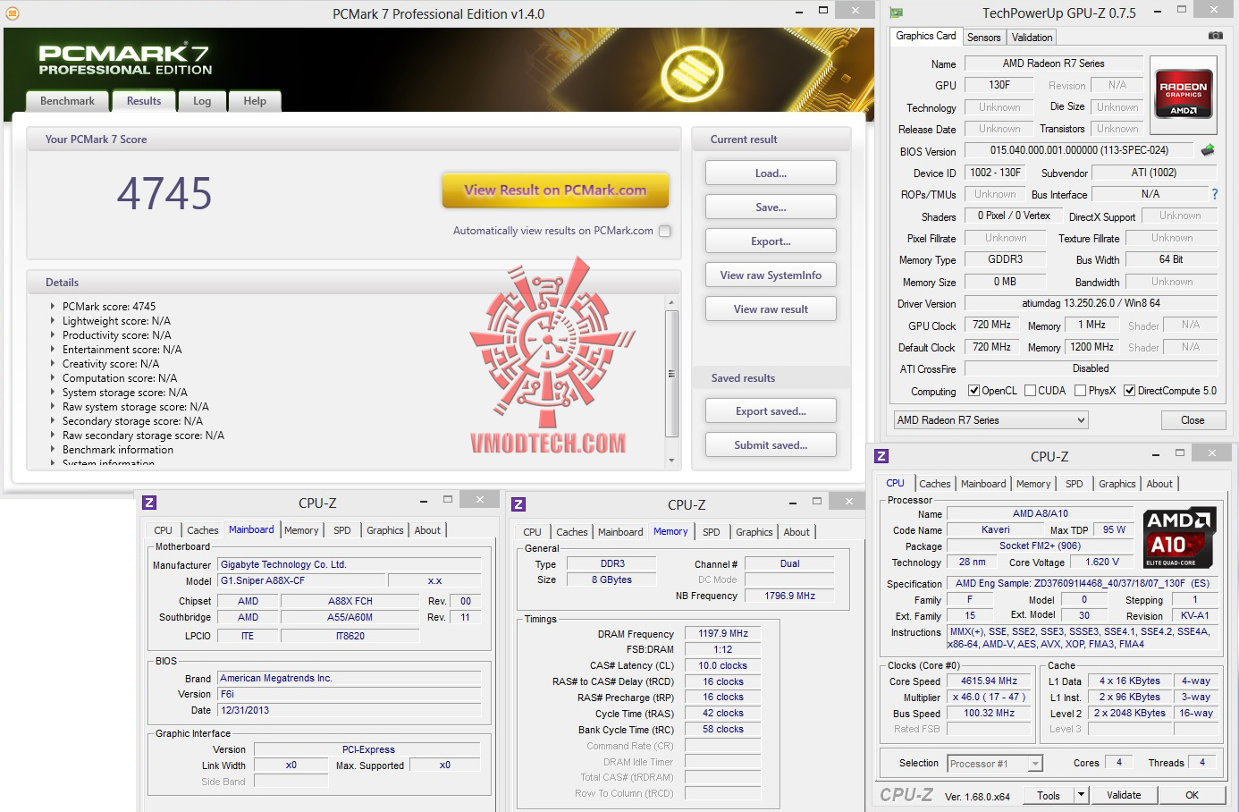Toggle the OpenCL checkbox in GPU-Z
Screen dimensions: 1239x812
tap(974, 391)
